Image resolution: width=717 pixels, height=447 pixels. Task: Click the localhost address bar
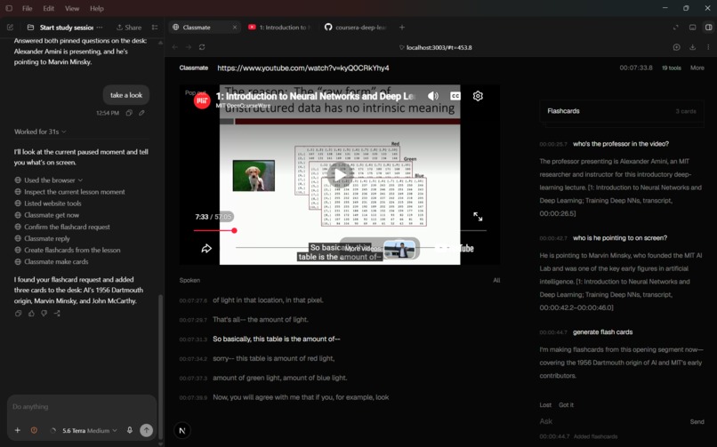pyautogui.click(x=435, y=47)
